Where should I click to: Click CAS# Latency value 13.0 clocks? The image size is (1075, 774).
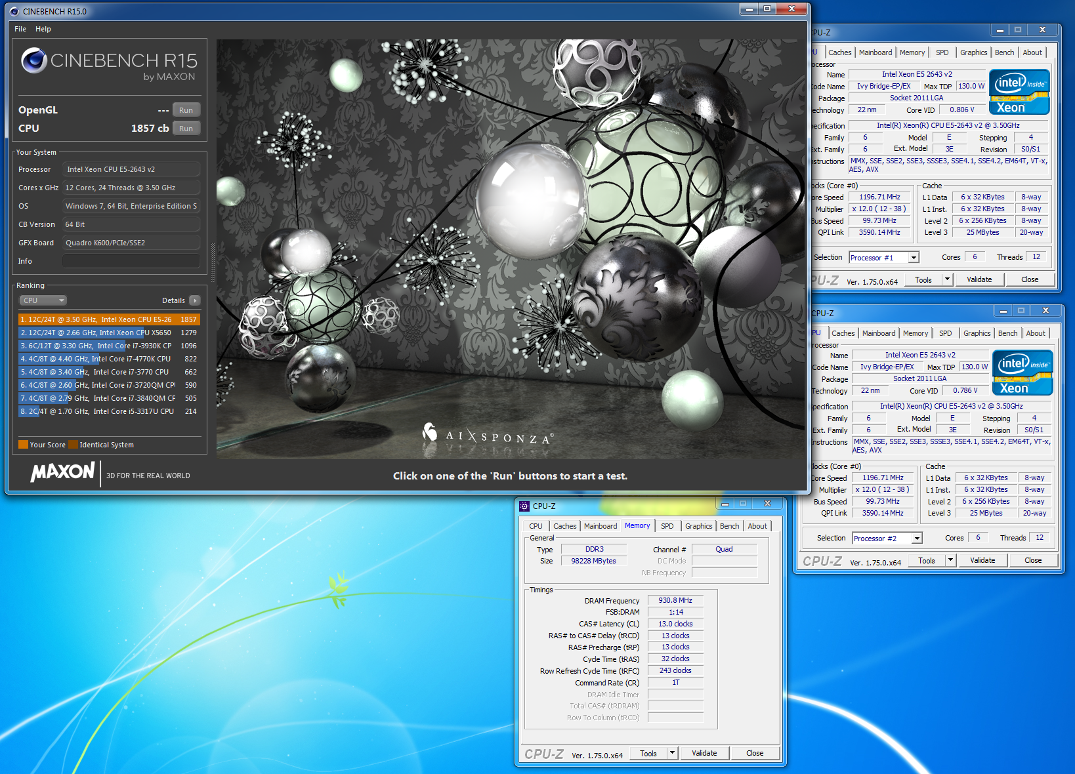[675, 624]
